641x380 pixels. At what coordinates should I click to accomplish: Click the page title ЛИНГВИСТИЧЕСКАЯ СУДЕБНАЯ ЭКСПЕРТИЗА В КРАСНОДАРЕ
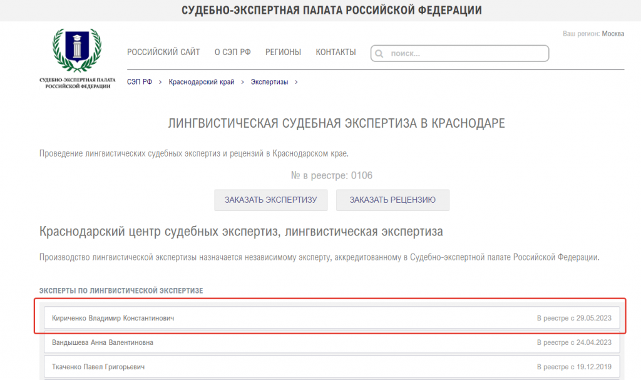click(336, 123)
